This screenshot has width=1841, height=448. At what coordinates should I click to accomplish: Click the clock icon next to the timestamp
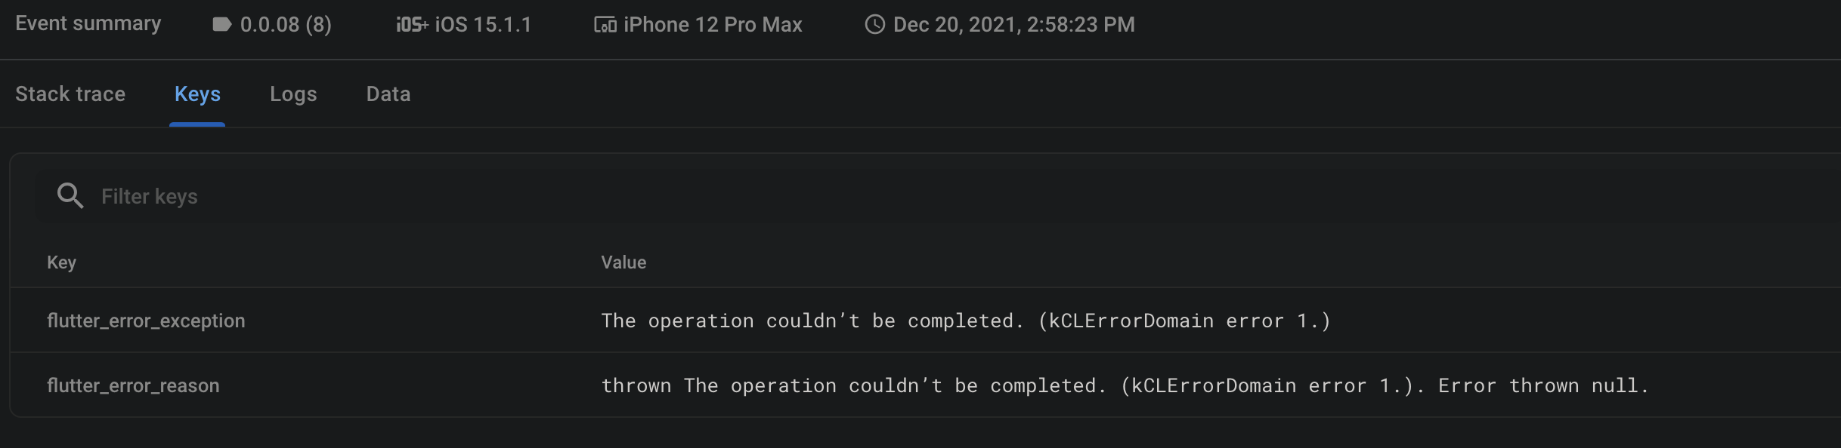point(874,23)
